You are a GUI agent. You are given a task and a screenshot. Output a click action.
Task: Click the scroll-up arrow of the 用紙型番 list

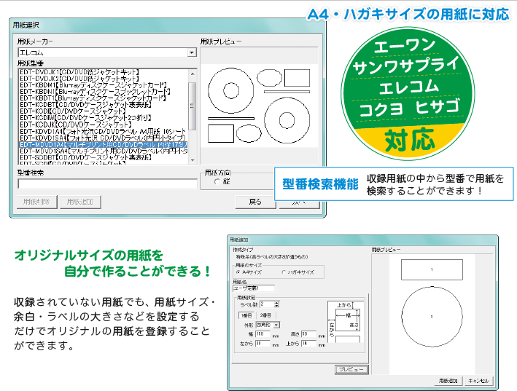tap(193, 74)
